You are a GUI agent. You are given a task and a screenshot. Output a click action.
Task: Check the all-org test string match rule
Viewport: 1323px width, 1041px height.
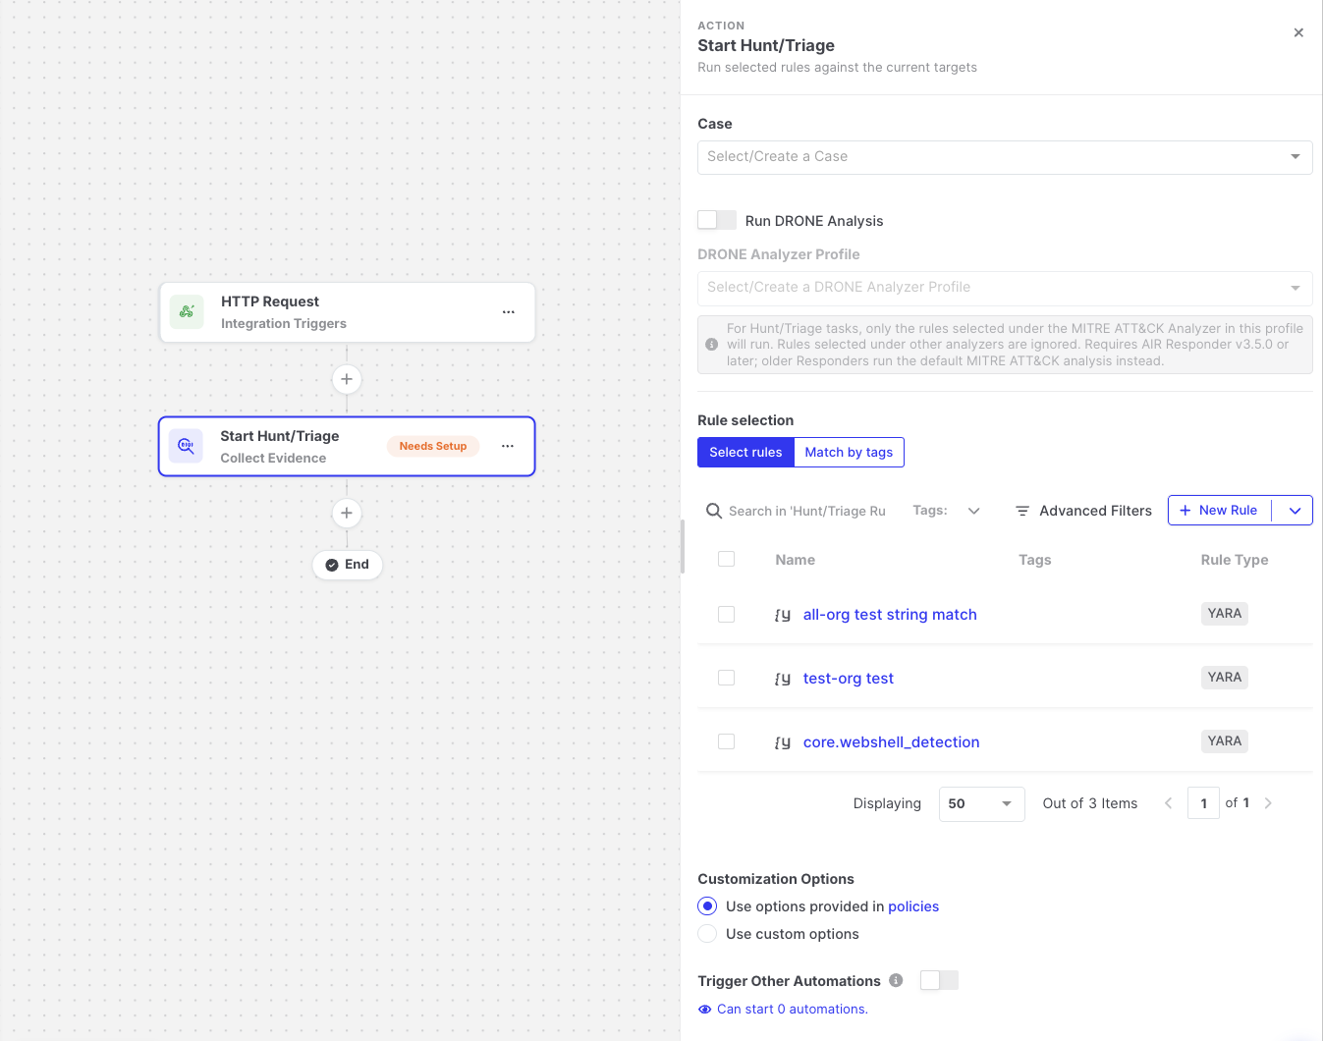pyautogui.click(x=727, y=614)
